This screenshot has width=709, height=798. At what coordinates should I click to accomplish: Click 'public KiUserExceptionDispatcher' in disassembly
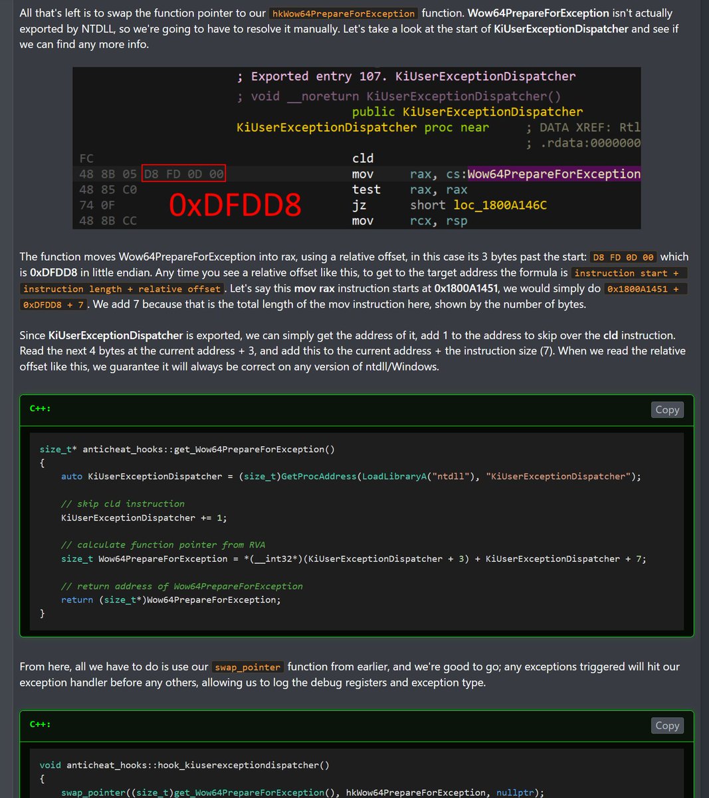pyautogui.click(x=468, y=112)
